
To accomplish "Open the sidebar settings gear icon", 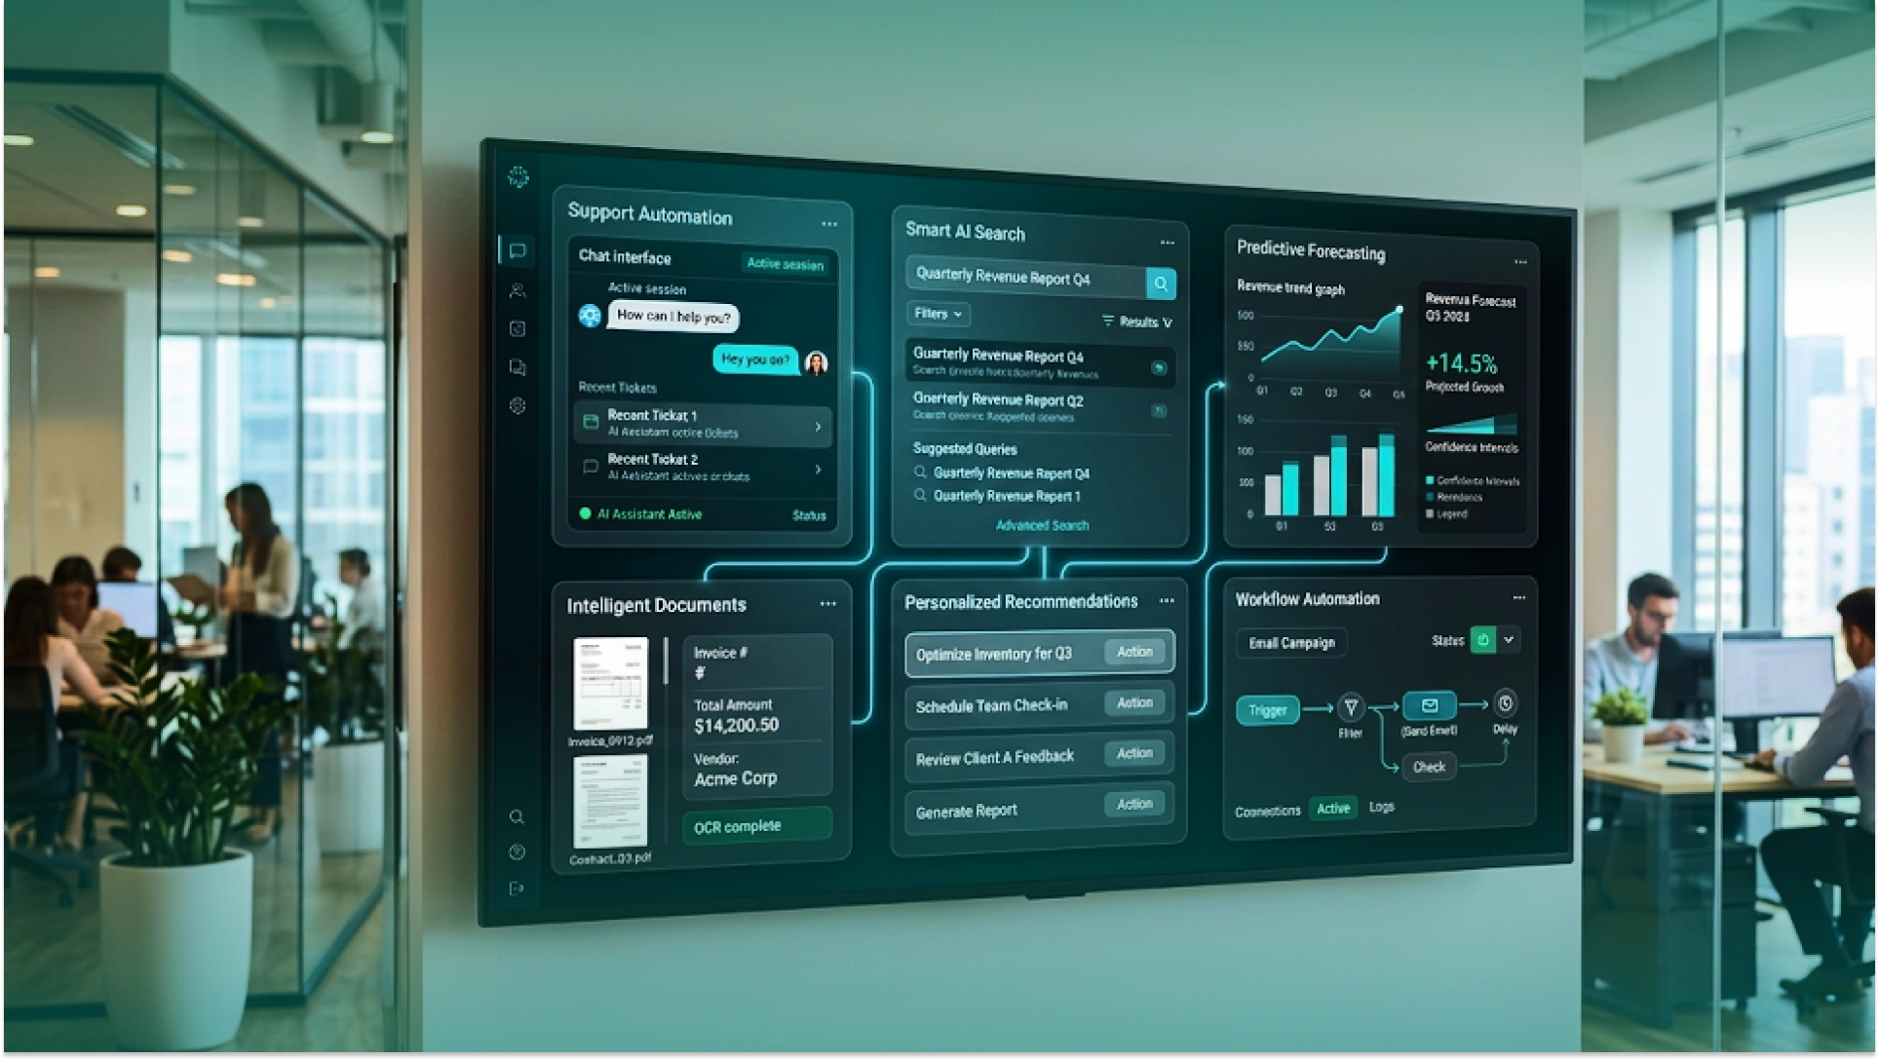I will pos(518,405).
